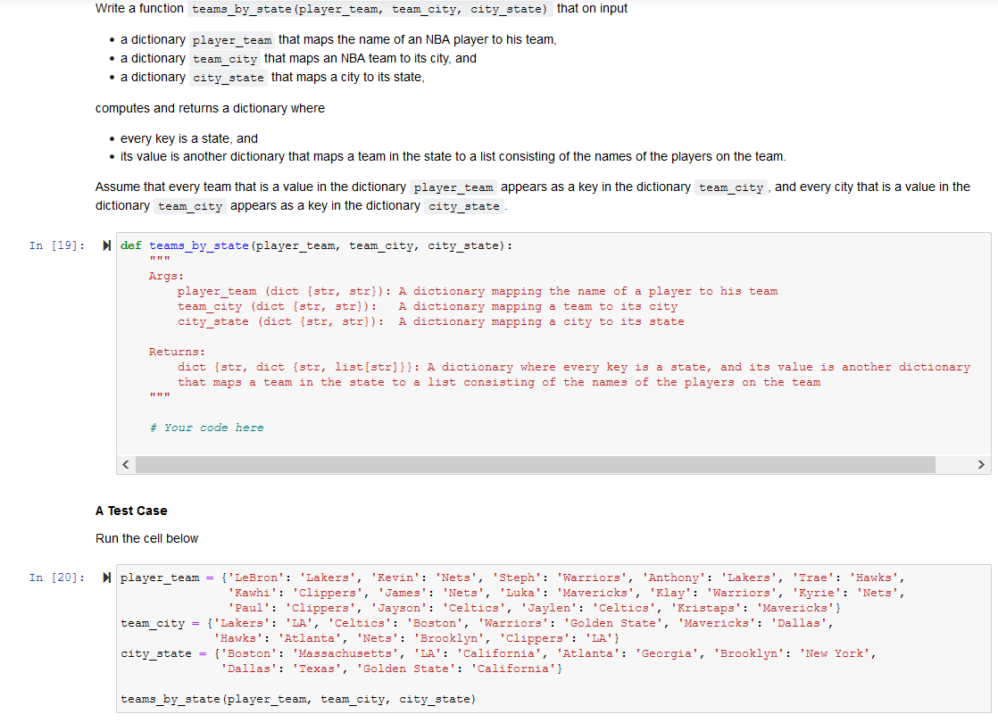The height and width of the screenshot is (723, 998).
Task: Select the teams_by_state function name in cell 19
Action: 198,245
